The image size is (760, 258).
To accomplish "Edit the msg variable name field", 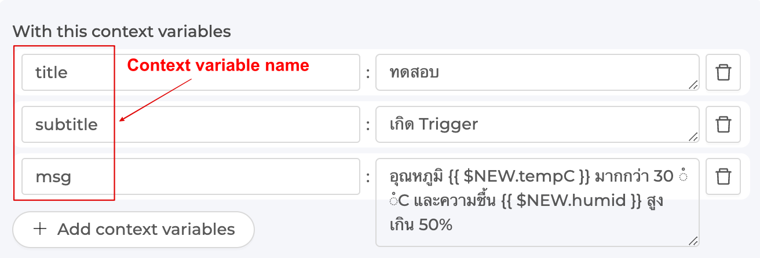I will coord(191,176).
